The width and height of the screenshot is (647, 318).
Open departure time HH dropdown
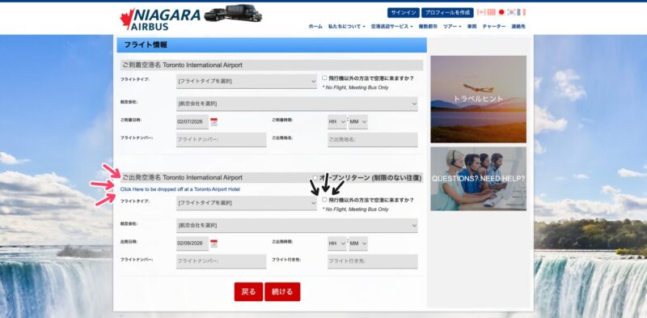point(337,244)
